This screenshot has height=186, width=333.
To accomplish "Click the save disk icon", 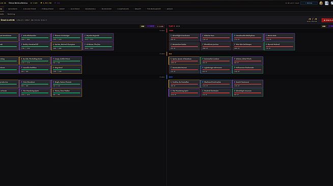I will click(x=326, y=3).
